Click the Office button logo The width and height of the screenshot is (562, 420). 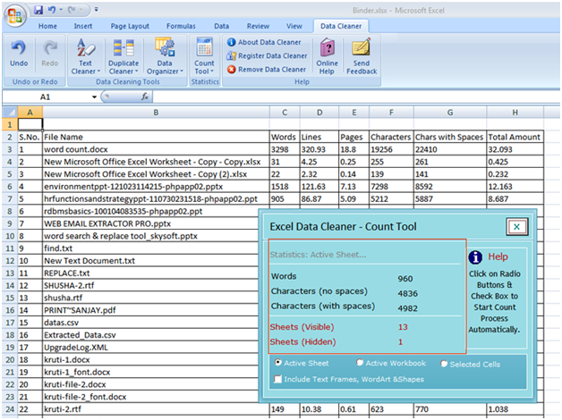tap(15, 15)
